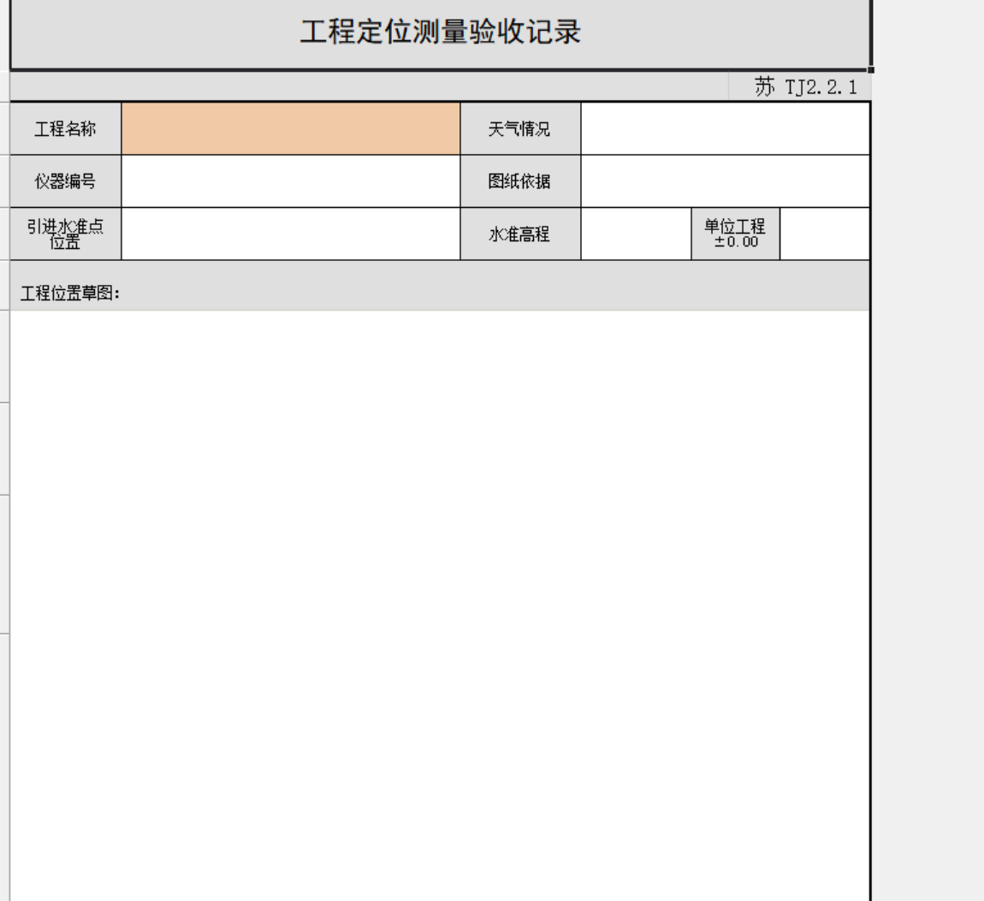
Task: Click the empty cell right of 水准高程
Action: [636, 234]
